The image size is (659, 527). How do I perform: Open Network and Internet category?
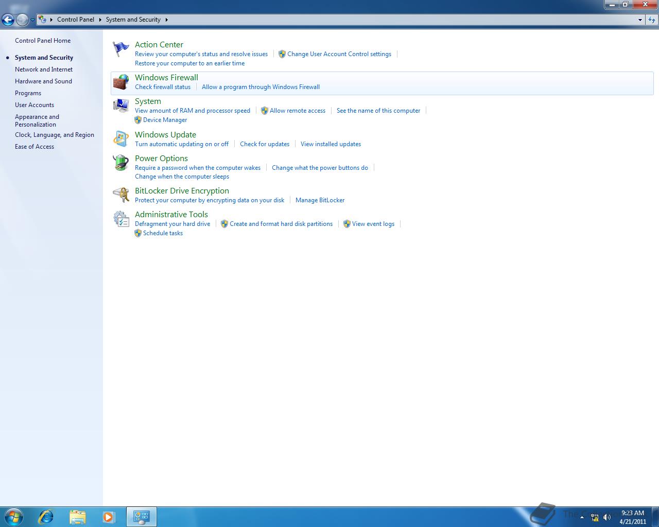[44, 69]
